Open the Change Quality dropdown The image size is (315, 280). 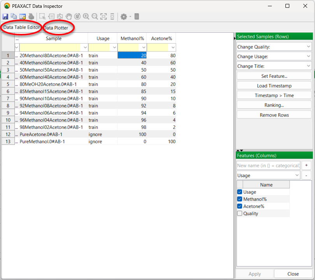(274, 47)
